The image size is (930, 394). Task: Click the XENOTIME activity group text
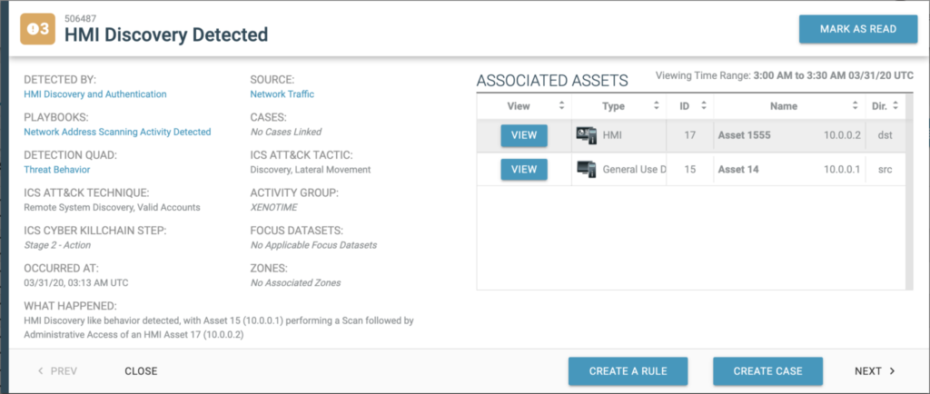[x=274, y=207]
